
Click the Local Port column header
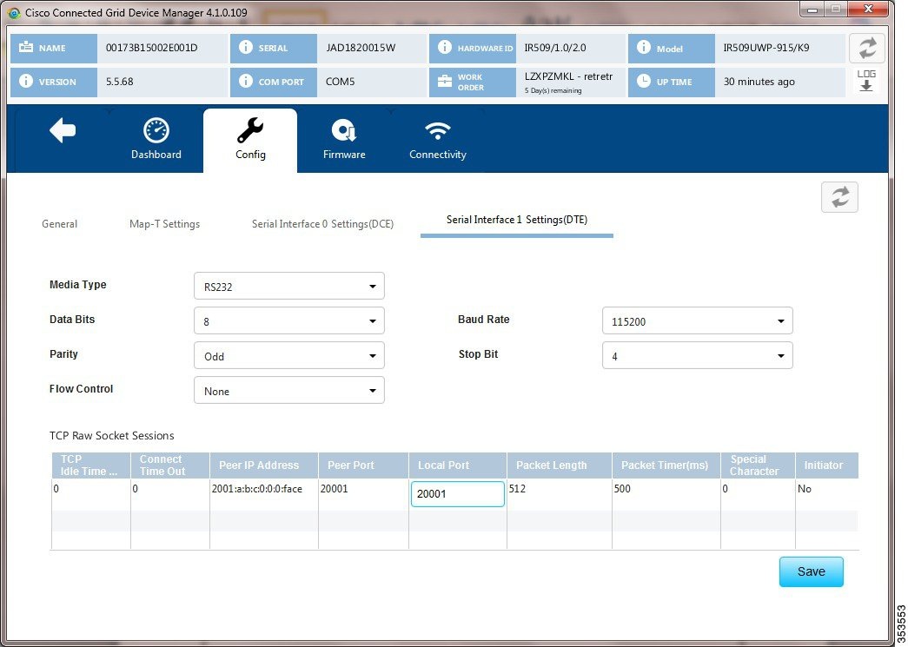pos(457,465)
